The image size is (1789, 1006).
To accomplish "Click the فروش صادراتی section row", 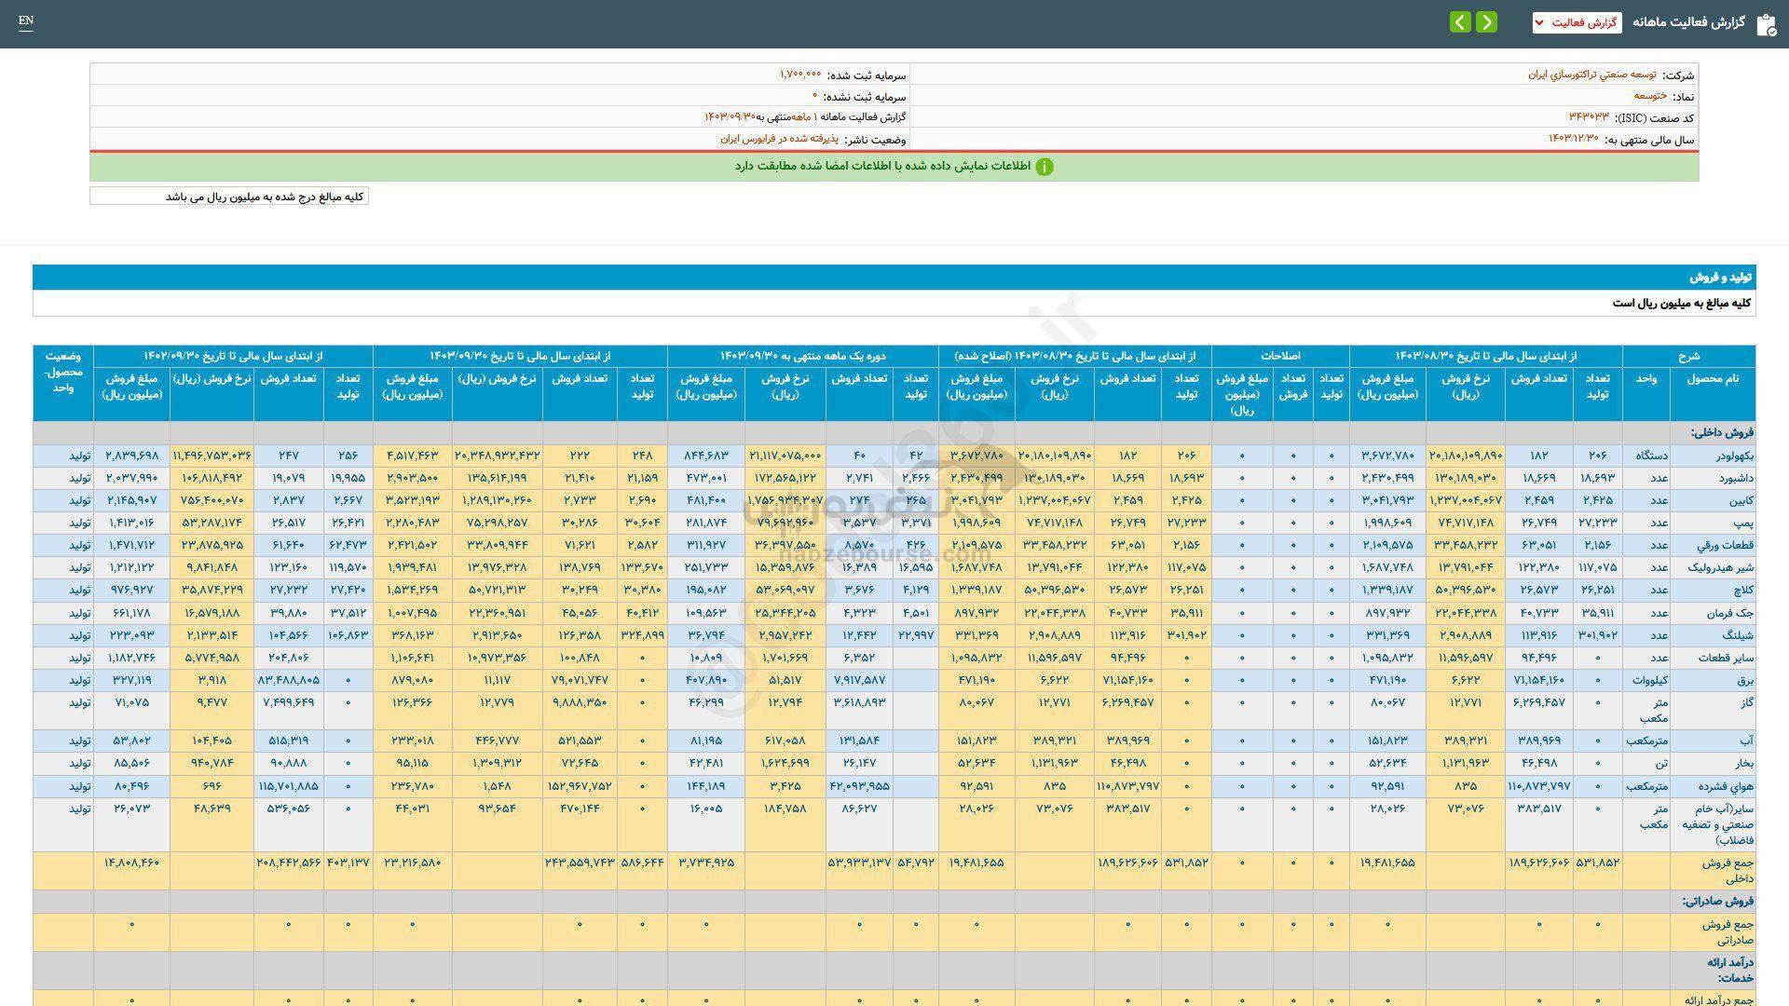I will tap(1717, 902).
